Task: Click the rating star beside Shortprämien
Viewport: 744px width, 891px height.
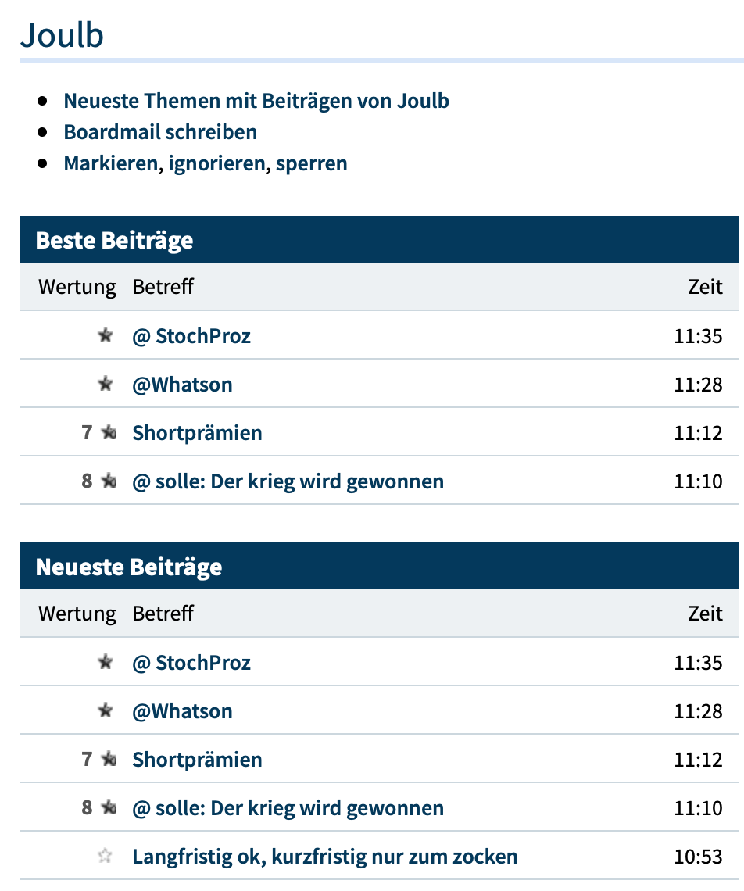Action: click(x=110, y=432)
